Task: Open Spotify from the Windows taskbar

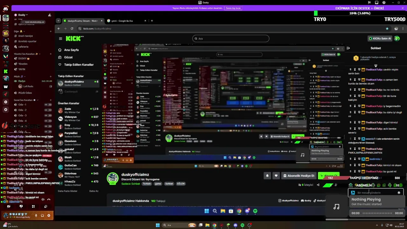Action: point(242,225)
